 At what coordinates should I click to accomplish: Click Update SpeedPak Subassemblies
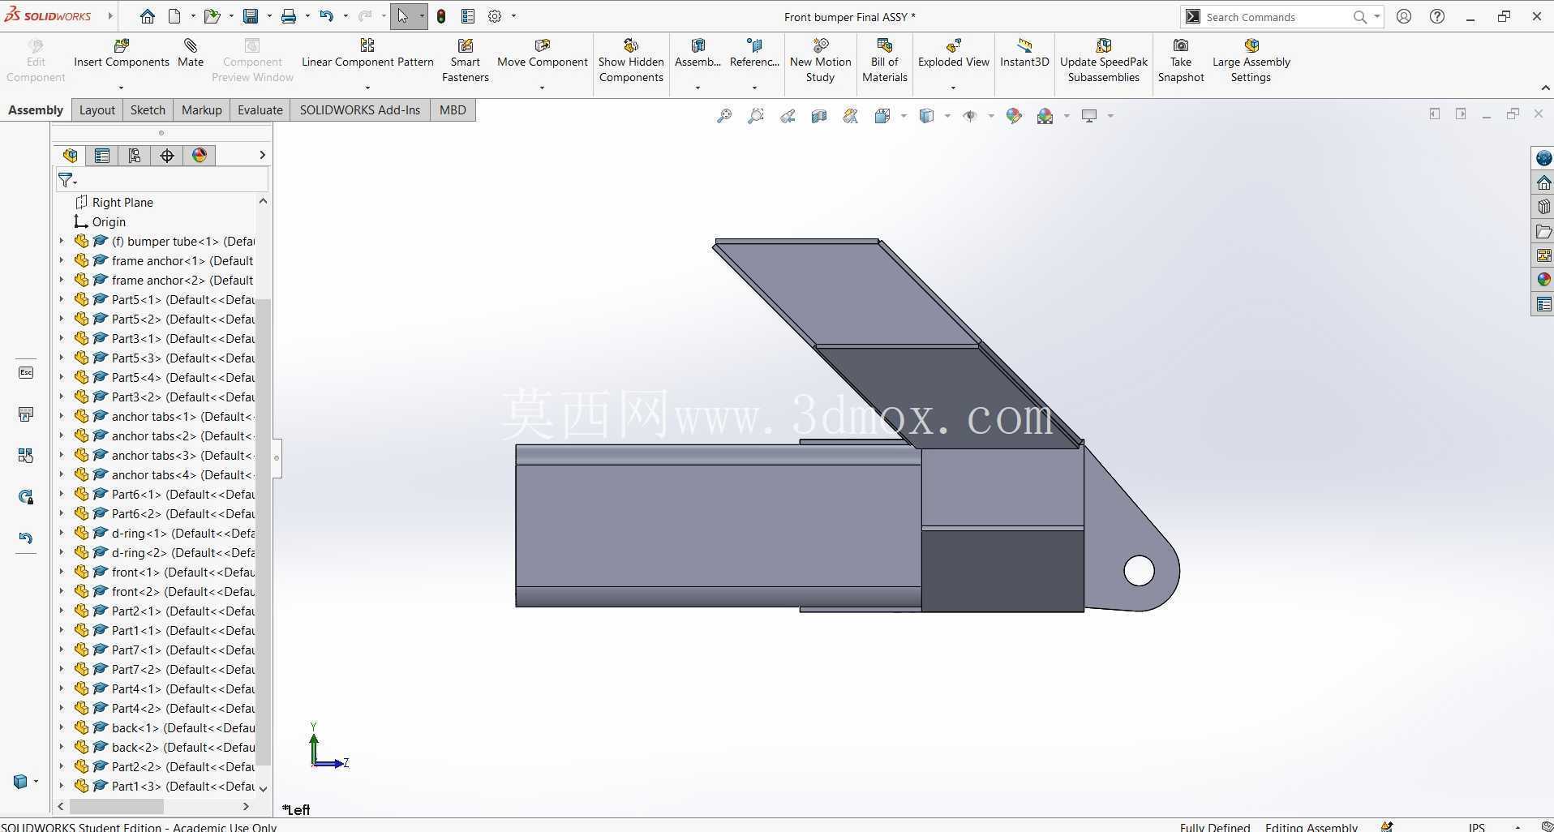click(1104, 61)
